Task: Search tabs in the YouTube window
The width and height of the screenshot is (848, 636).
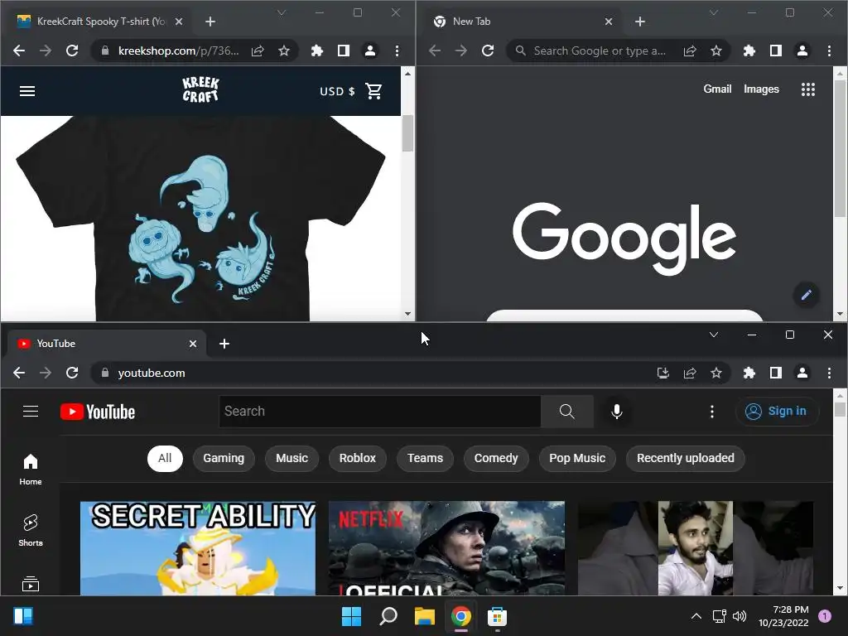Action: [x=714, y=335]
